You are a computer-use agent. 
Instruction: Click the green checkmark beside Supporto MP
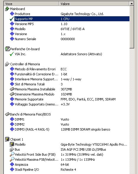(12, 19)
